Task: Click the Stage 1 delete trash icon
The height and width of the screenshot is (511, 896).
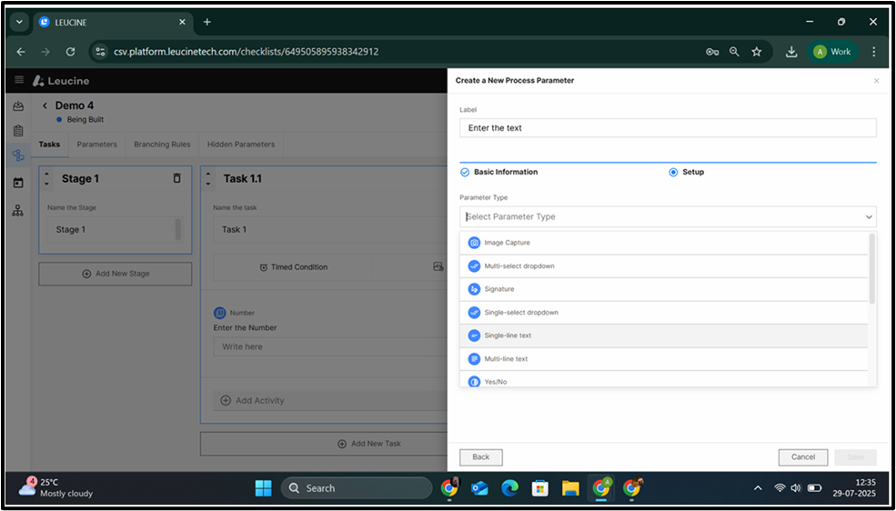Action: (177, 178)
